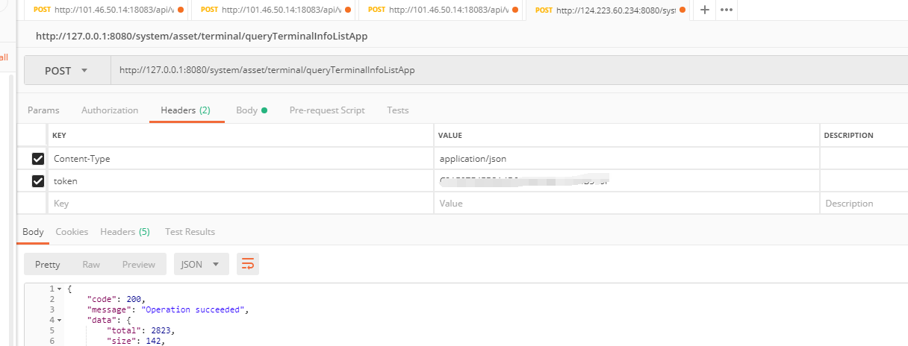Collapse the data object at line 4

[59, 320]
